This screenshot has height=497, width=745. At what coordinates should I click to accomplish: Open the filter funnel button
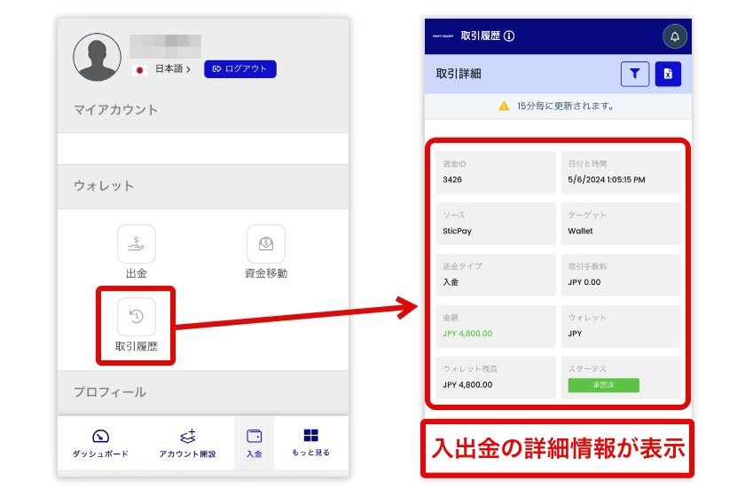[x=635, y=74]
